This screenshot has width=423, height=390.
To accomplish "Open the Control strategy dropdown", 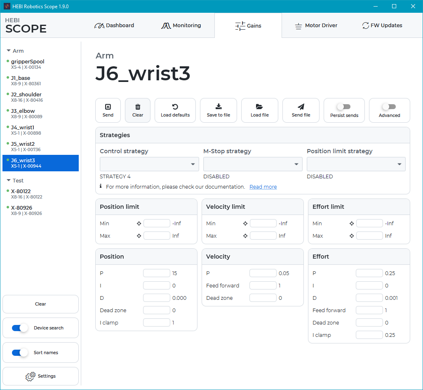I will [x=149, y=164].
